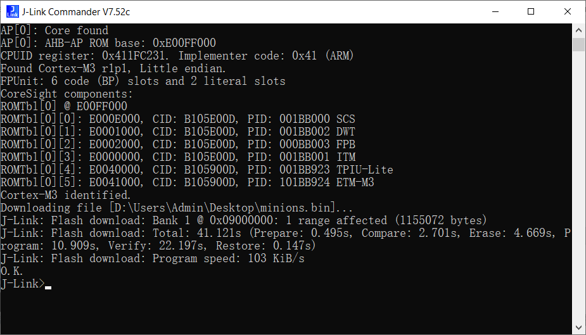The height and width of the screenshot is (335, 586).
Task: Click the ROMTbl row ending in 'ETM-M3'
Action: 188,182
